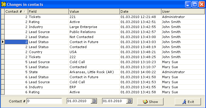Click the 'Public Relations' value cell
Viewport: 206px width, 108px height.
(94, 32)
